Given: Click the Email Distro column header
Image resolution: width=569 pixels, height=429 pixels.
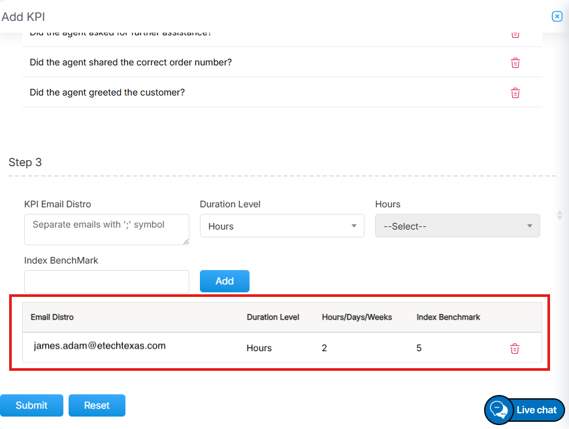Looking at the screenshot, I should [x=52, y=317].
